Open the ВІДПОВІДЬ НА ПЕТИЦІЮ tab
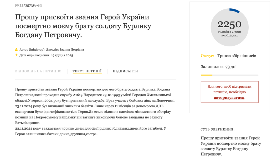The image size is (272, 160). [x=38, y=71]
